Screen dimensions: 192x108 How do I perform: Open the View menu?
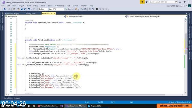click(x=14, y=6)
